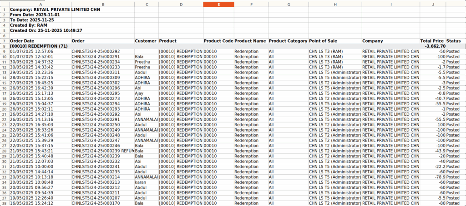Click column J header
The image size is (466, 206).
tap(433, 4)
